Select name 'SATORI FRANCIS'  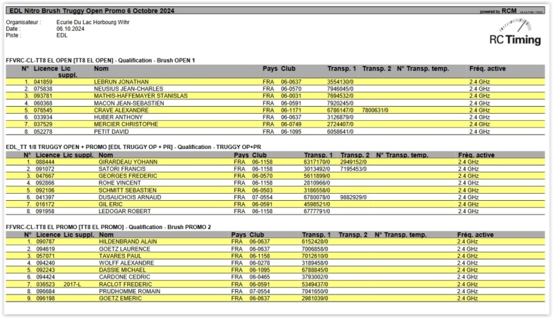click(122, 169)
